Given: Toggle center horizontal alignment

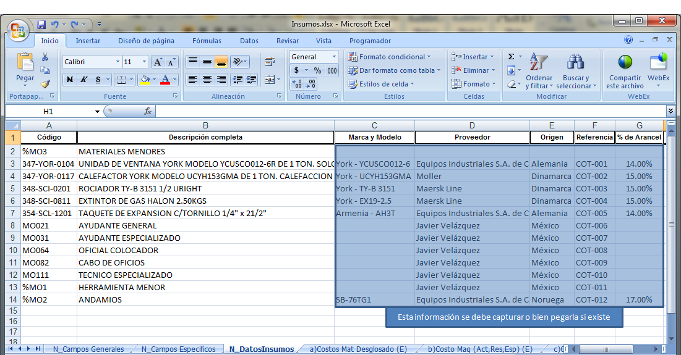Looking at the screenshot, I should 207,79.
